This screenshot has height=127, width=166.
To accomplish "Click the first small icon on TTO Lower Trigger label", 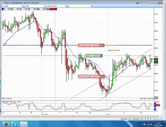I will click(101, 76).
